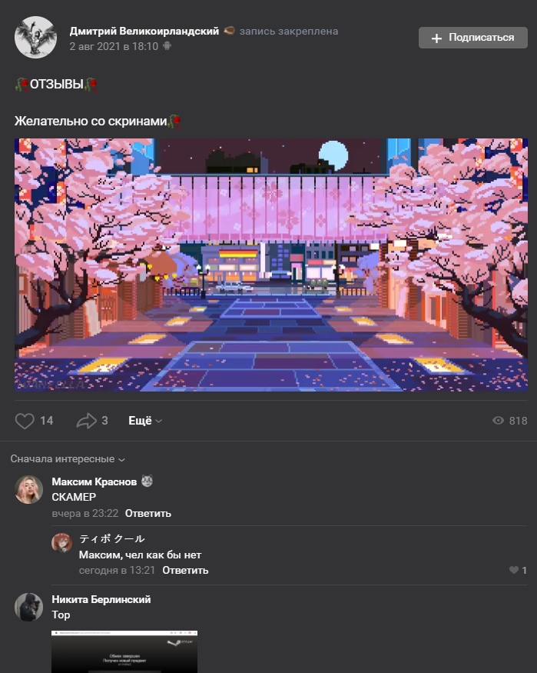The height and width of the screenshot is (673, 537).
Task: Open the Никита Берлинский profile name
Action: (x=101, y=599)
